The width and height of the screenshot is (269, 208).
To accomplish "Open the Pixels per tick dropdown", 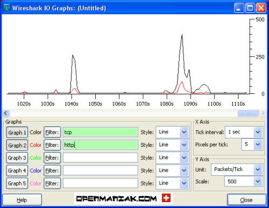I will point(252,144).
